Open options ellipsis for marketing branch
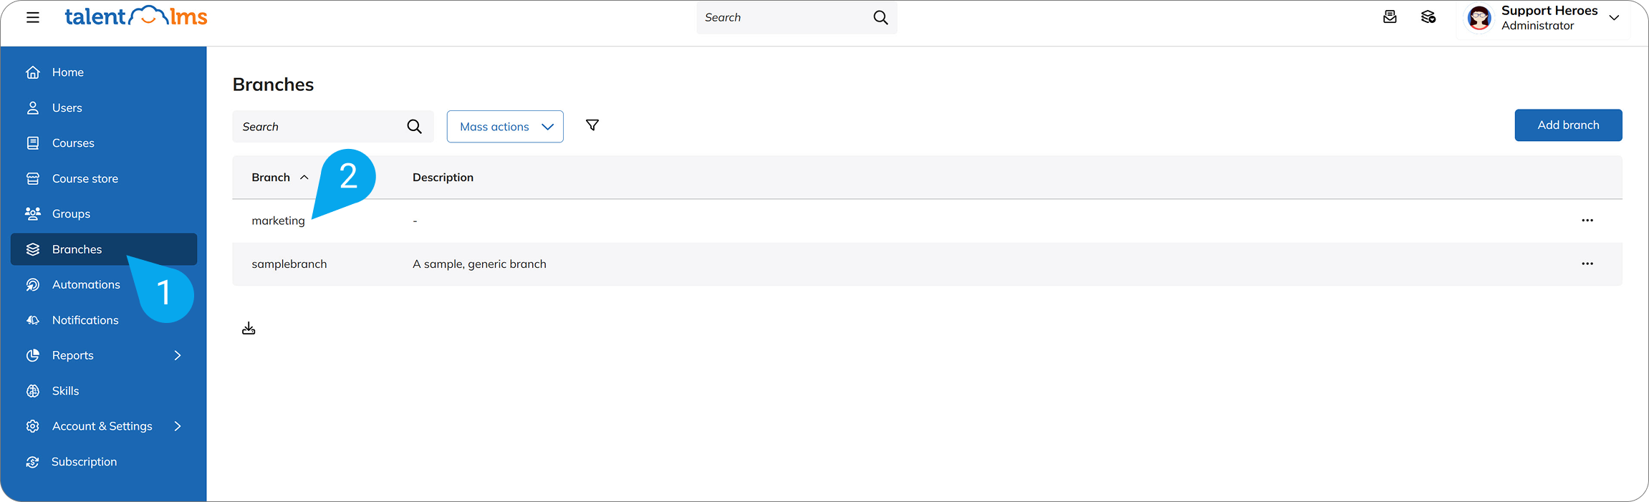Image resolution: width=1649 pixels, height=502 pixels. (x=1587, y=221)
